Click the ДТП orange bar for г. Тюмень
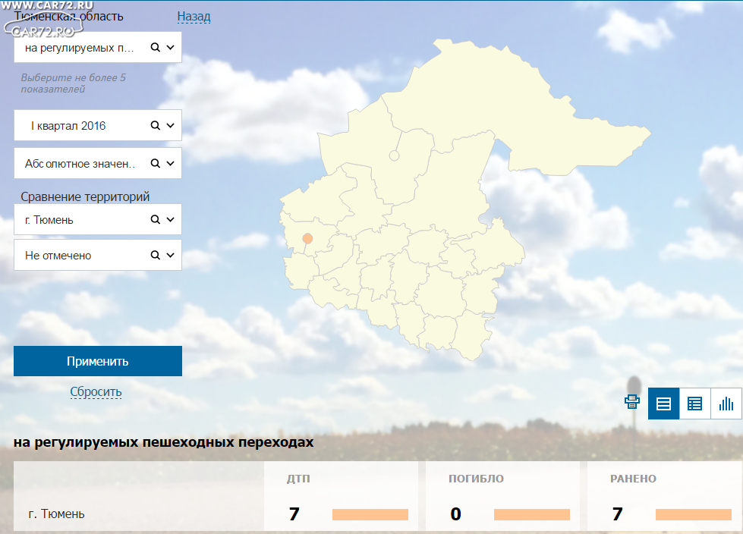The image size is (743, 534). 370,514
